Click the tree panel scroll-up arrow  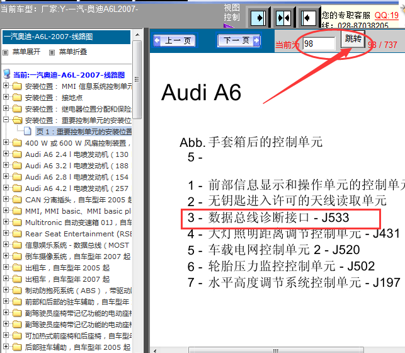137,35
